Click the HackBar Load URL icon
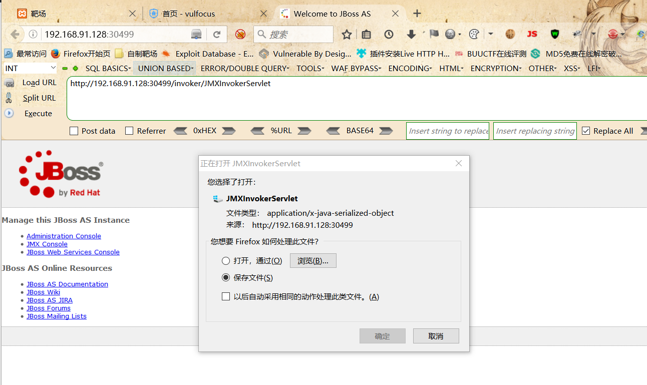The width and height of the screenshot is (647, 385). point(9,83)
